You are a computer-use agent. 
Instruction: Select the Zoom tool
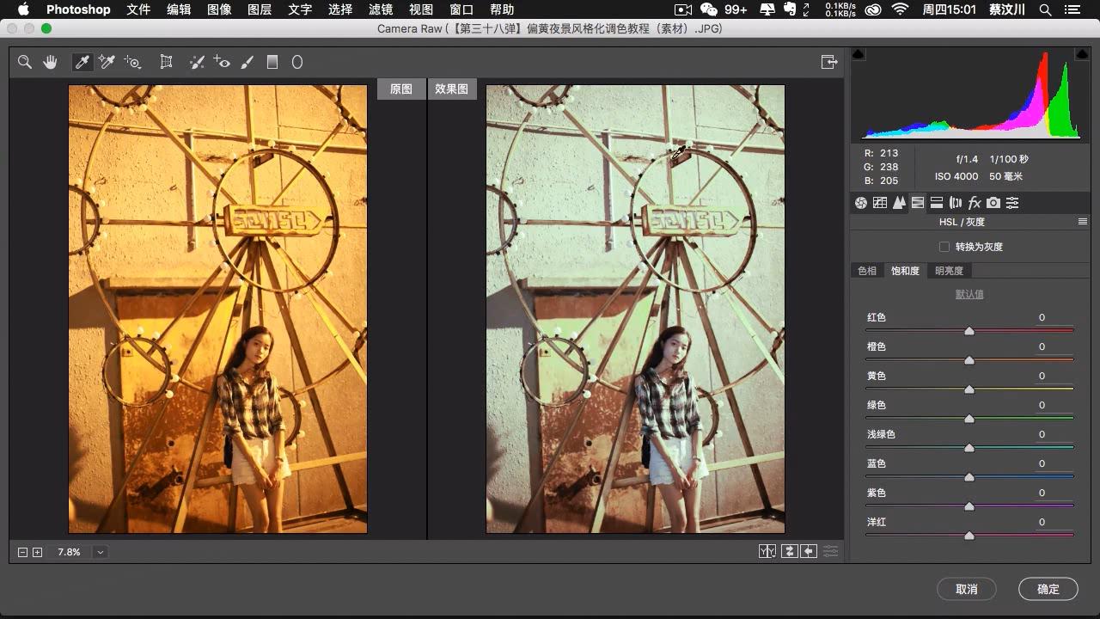pyautogui.click(x=25, y=62)
